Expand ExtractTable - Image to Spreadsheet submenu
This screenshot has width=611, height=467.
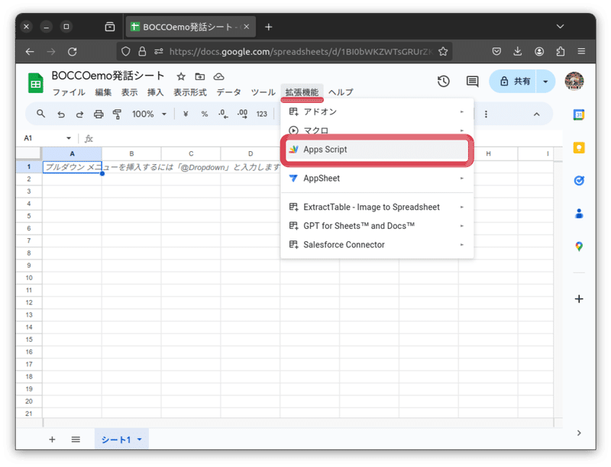tap(377, 207)
